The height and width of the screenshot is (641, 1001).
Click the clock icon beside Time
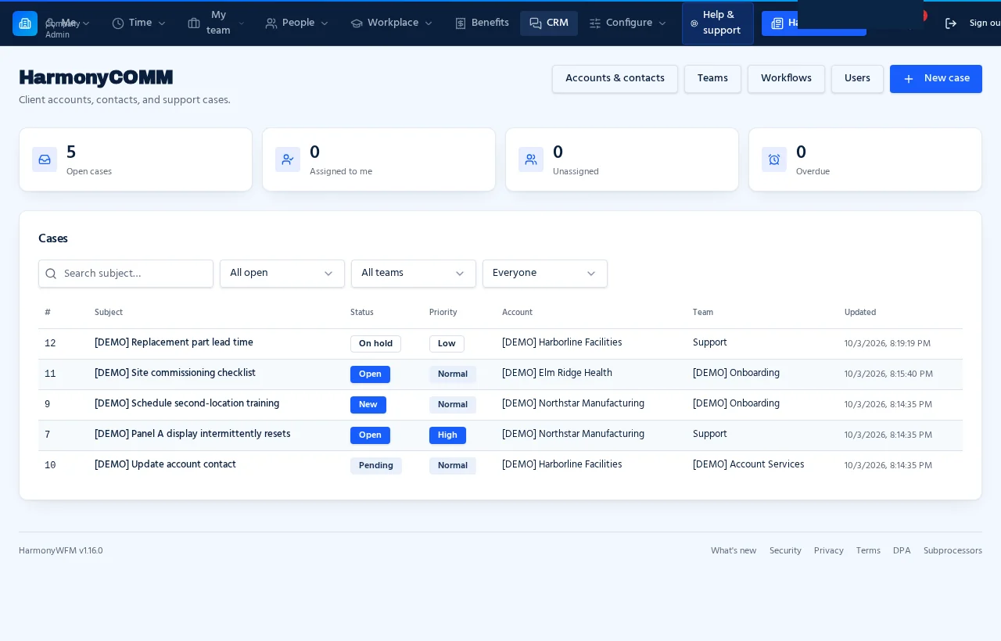(118, 23)
